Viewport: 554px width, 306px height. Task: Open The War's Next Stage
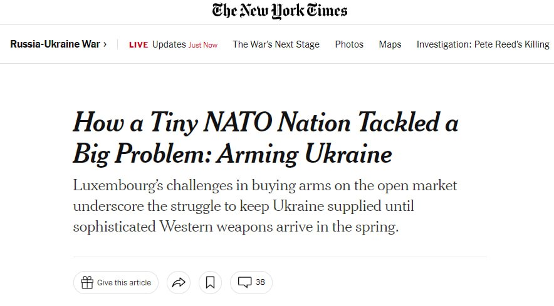276,44
